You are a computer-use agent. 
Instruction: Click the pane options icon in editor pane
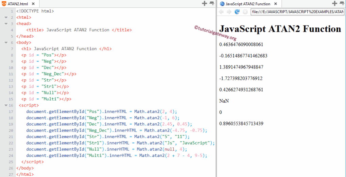pyautogui.click(x=212, y=4)
